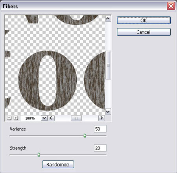
Task: Close the Fibers dialog window
Action: point(171,6)
